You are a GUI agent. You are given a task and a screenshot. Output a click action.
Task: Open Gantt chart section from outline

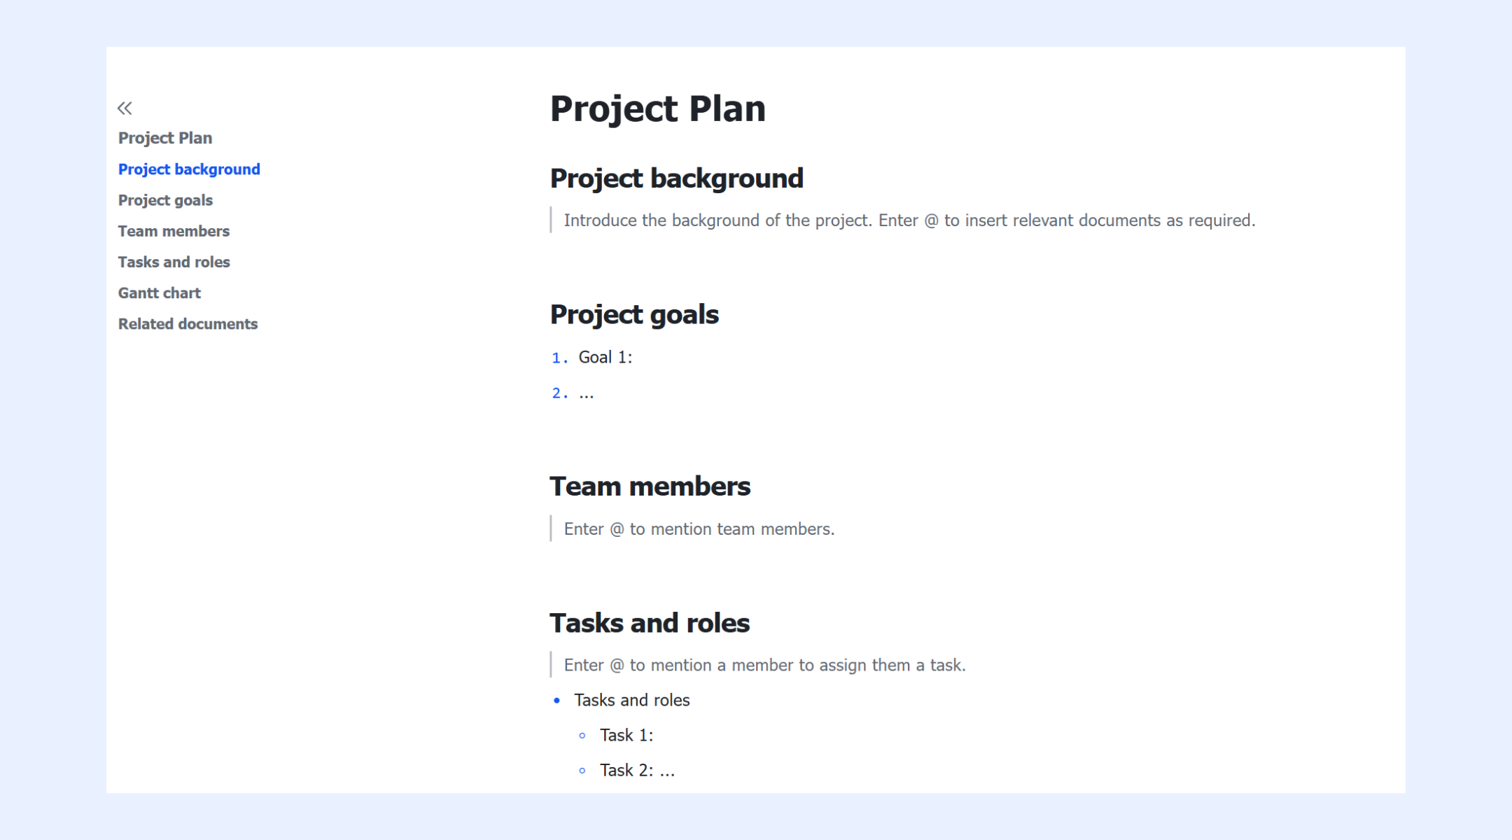[x=159, y=293]
